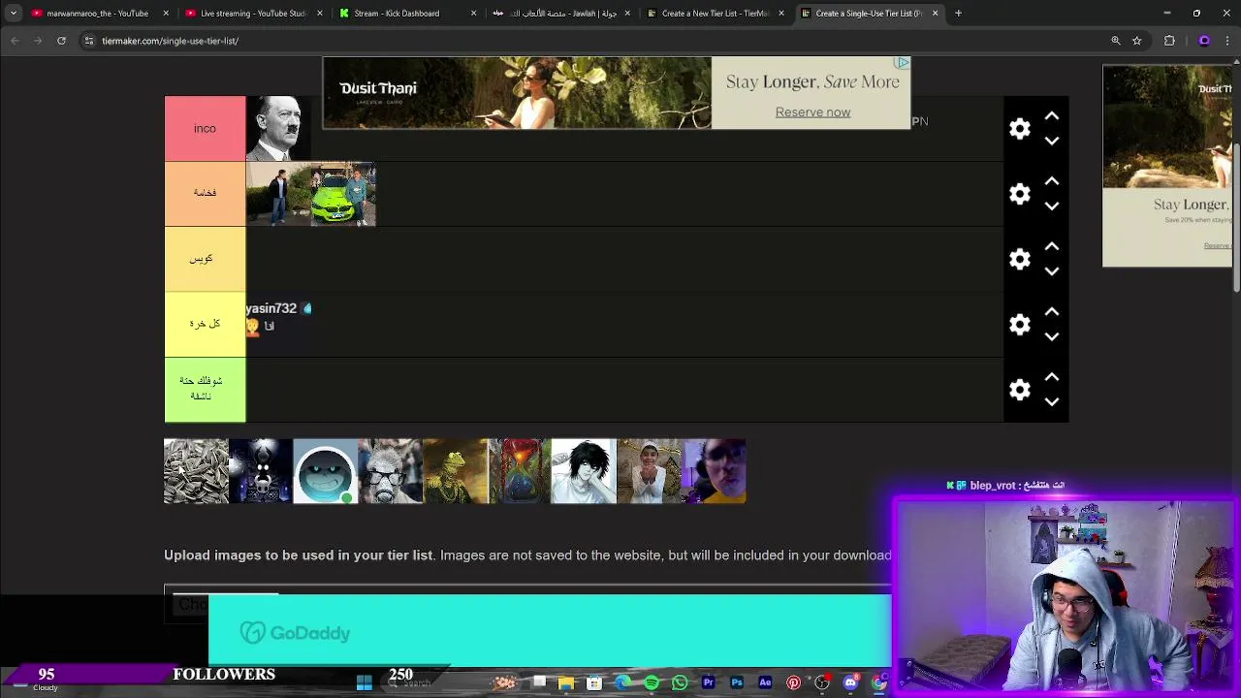Move the bottom green tier row up
The height and width of the screenshot is (698, 1241).
tap(1052, 377)
